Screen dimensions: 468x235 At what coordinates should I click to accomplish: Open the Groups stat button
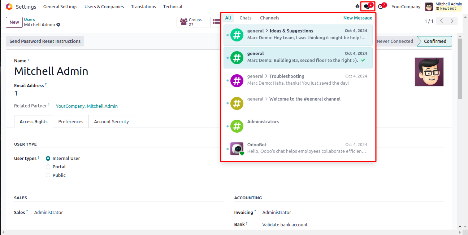point(193,22)
